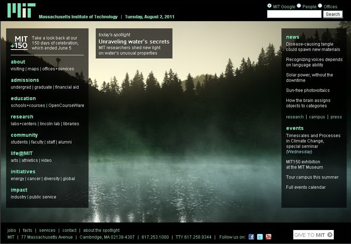Focus the search text field

(x=294, y=14)
